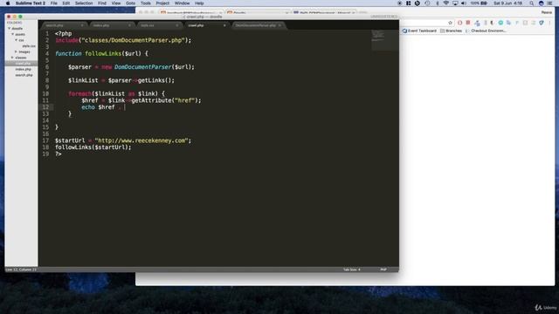Open the Find menu

click(102, 3)
